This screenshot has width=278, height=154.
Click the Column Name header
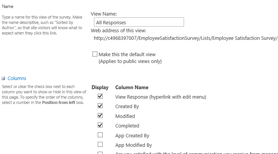pyautogui.click(x=131, y=87)
